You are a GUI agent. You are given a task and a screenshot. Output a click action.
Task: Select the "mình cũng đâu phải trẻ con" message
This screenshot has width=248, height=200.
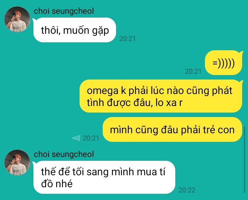click(173, 129)
